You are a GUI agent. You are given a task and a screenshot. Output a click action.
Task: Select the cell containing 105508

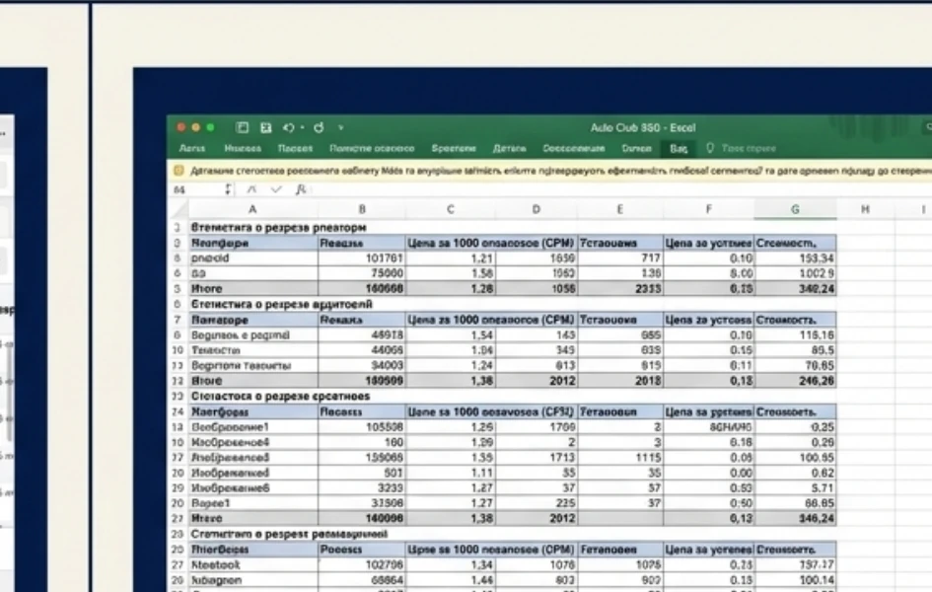[x=361, y=427]
